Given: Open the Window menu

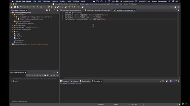Looking at the screenshot, I should point(76,1).
